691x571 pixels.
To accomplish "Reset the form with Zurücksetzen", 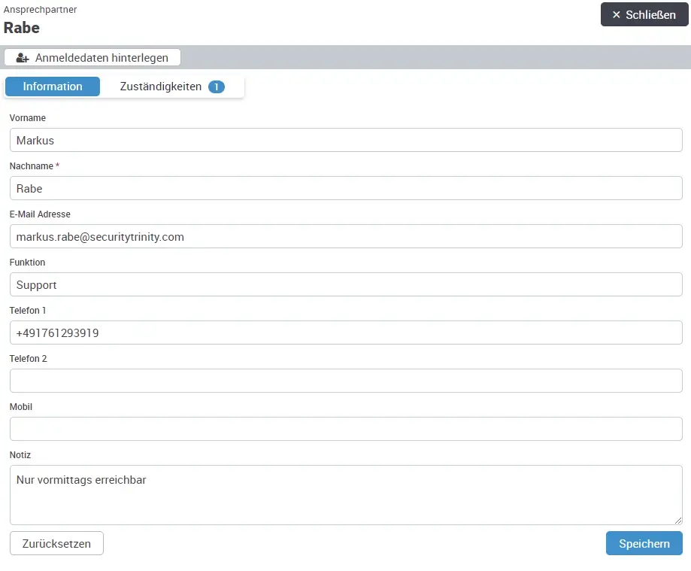I will 56,543.
